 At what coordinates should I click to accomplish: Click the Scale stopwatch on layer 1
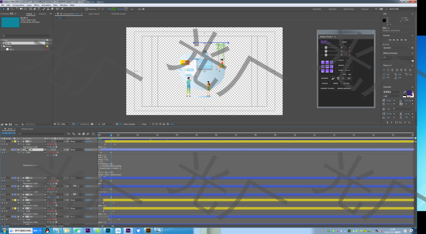click(21, 144)
